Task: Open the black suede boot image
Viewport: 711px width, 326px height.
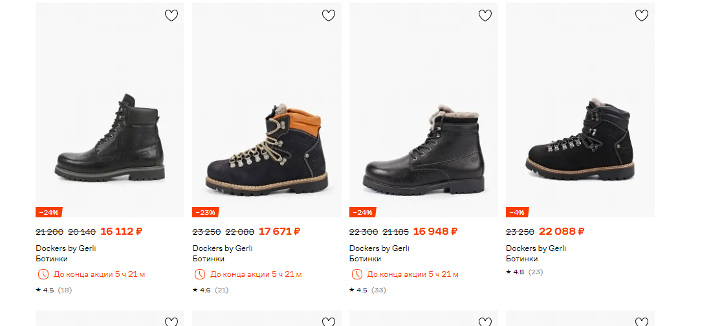Action: click(580, 110)
